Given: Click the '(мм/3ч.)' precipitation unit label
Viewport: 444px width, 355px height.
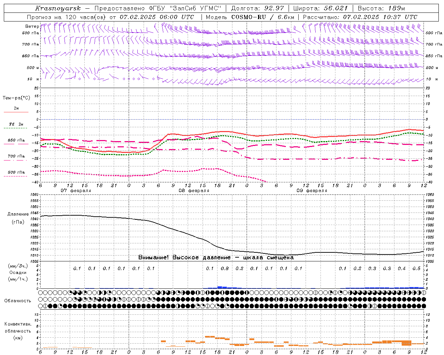Looking at the screenshot, I should [18, 266].
